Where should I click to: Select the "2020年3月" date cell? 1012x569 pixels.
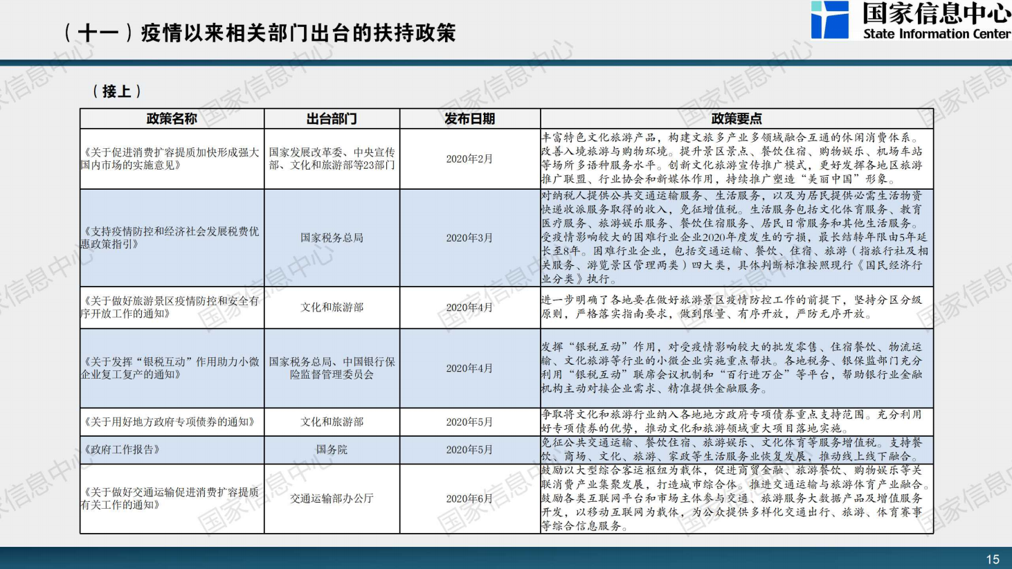[x=469, y=238]
